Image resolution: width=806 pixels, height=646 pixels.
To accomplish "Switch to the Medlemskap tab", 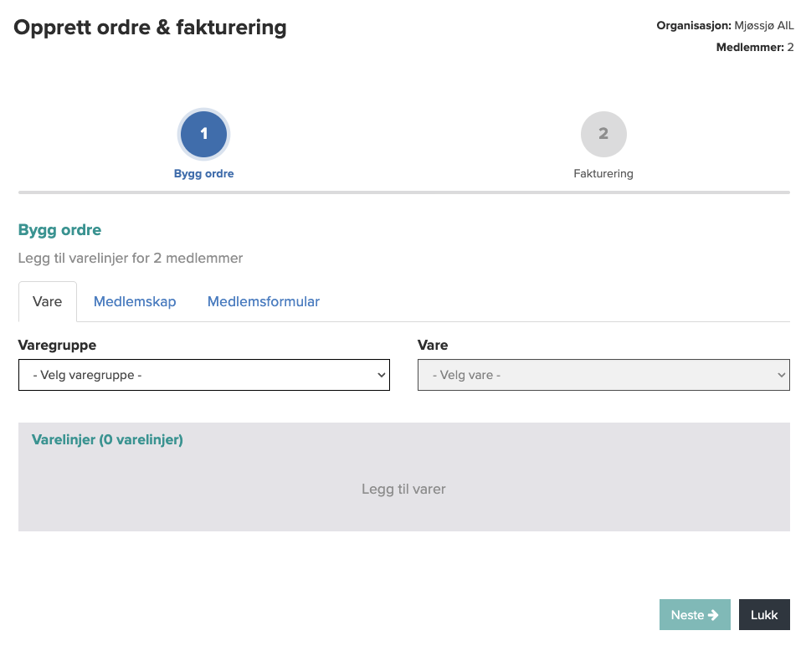I will [x=135, y=302].
